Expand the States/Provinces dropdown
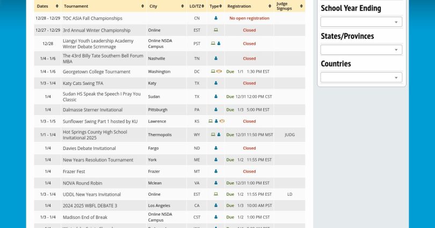The width and height of the screenshot is (435, 228). [x=361, y=49]
